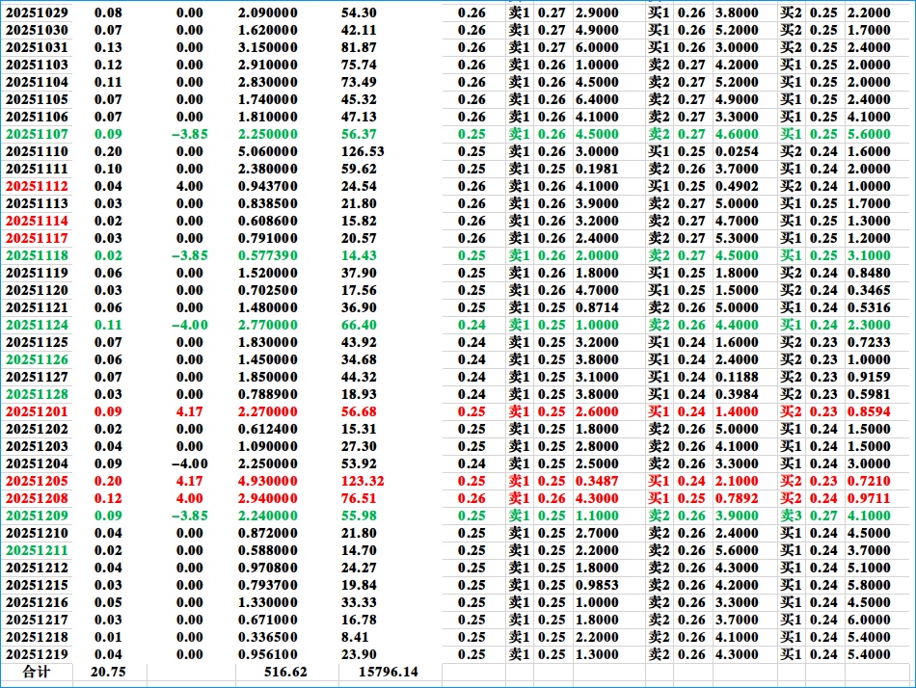Select the green date 20251118

(x=37, y=255)
